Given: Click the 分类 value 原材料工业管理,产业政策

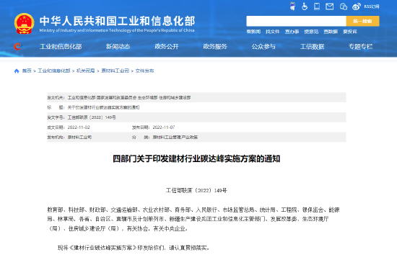Looking at the screenshot, I should coord(175,137).
